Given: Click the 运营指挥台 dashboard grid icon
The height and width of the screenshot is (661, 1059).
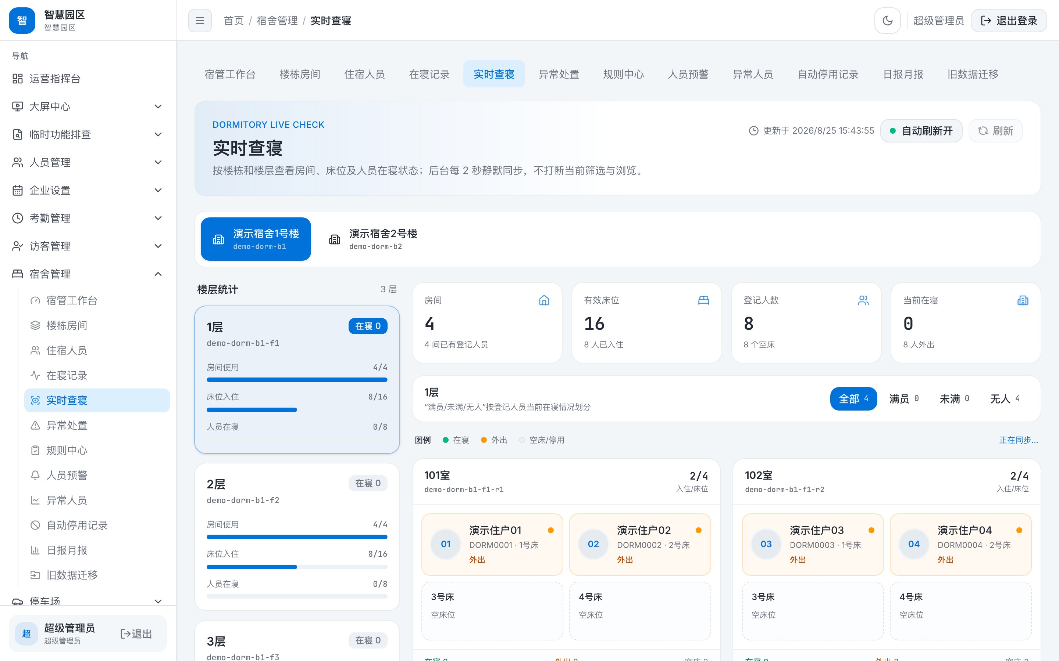Looking at the screenshot, I should [x=18, y=79].
